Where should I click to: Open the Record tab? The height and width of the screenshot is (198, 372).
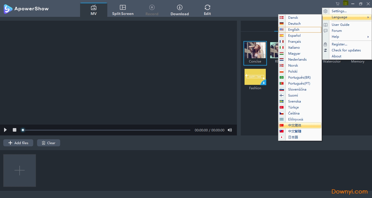[x=152, y=10]
